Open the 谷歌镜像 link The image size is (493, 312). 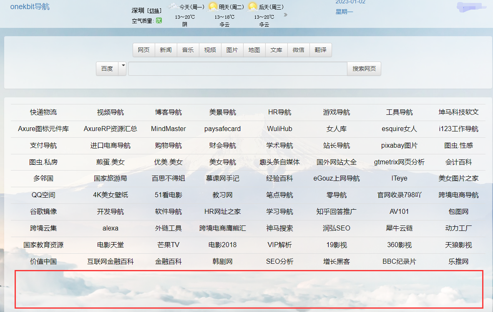coord(43,212)
